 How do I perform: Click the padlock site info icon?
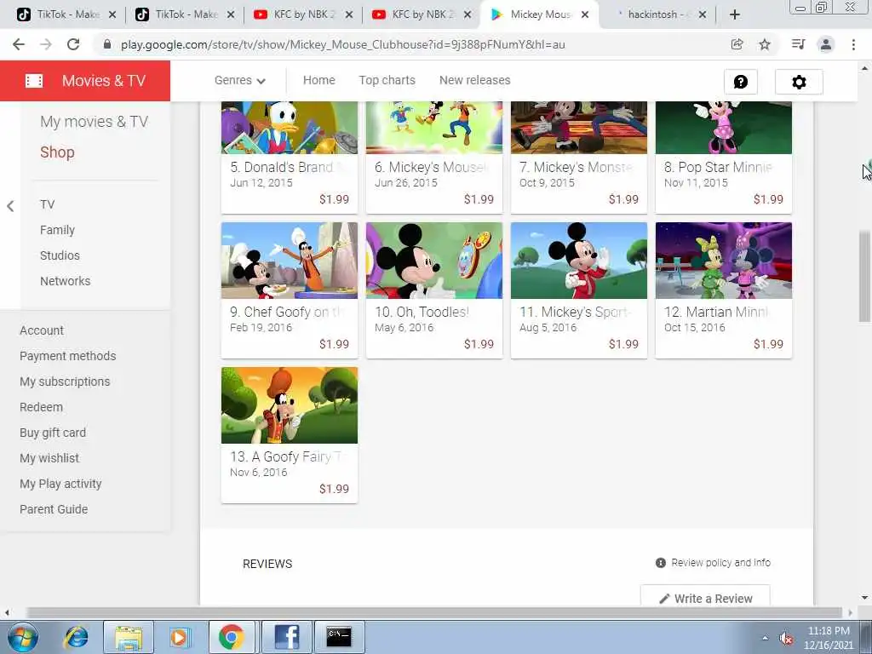[x=107, y=44]
